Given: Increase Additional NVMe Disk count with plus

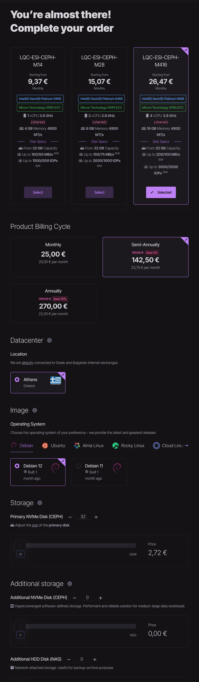Looking at the screenshot, I should tap(100, 597).
